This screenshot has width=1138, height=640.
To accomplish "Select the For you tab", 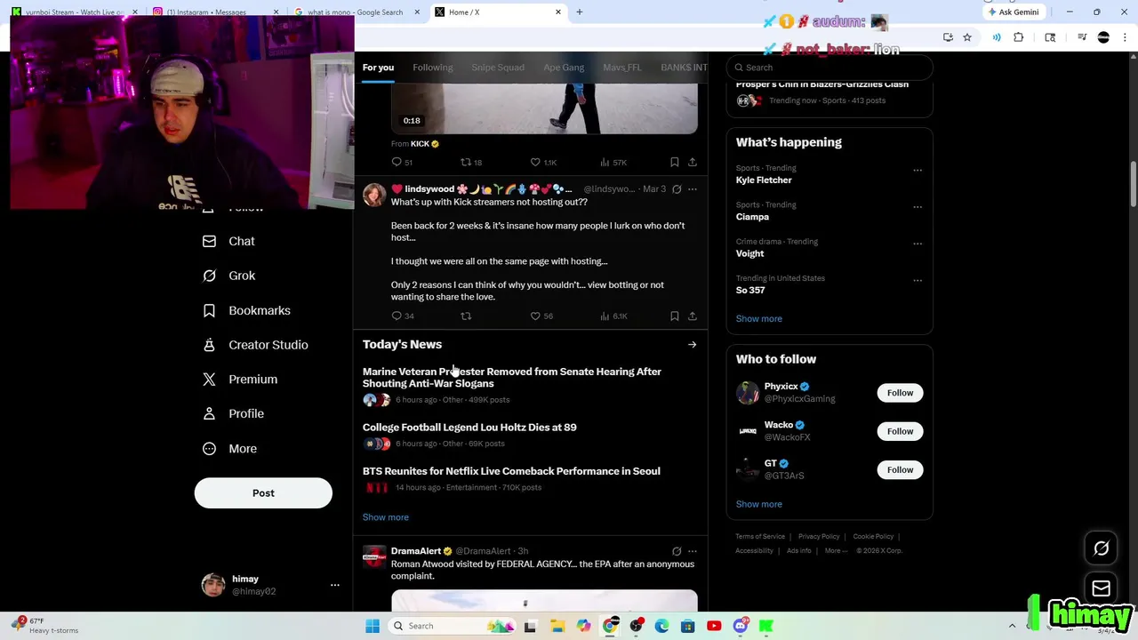I will [x=378, y=68].
